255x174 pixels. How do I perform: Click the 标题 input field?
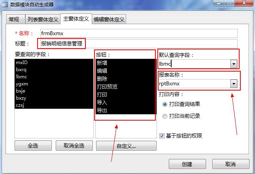point(139,43)
